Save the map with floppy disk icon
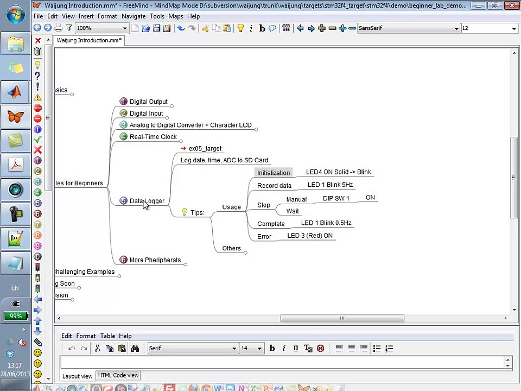 pyautogui.click(x=156, y=28)
